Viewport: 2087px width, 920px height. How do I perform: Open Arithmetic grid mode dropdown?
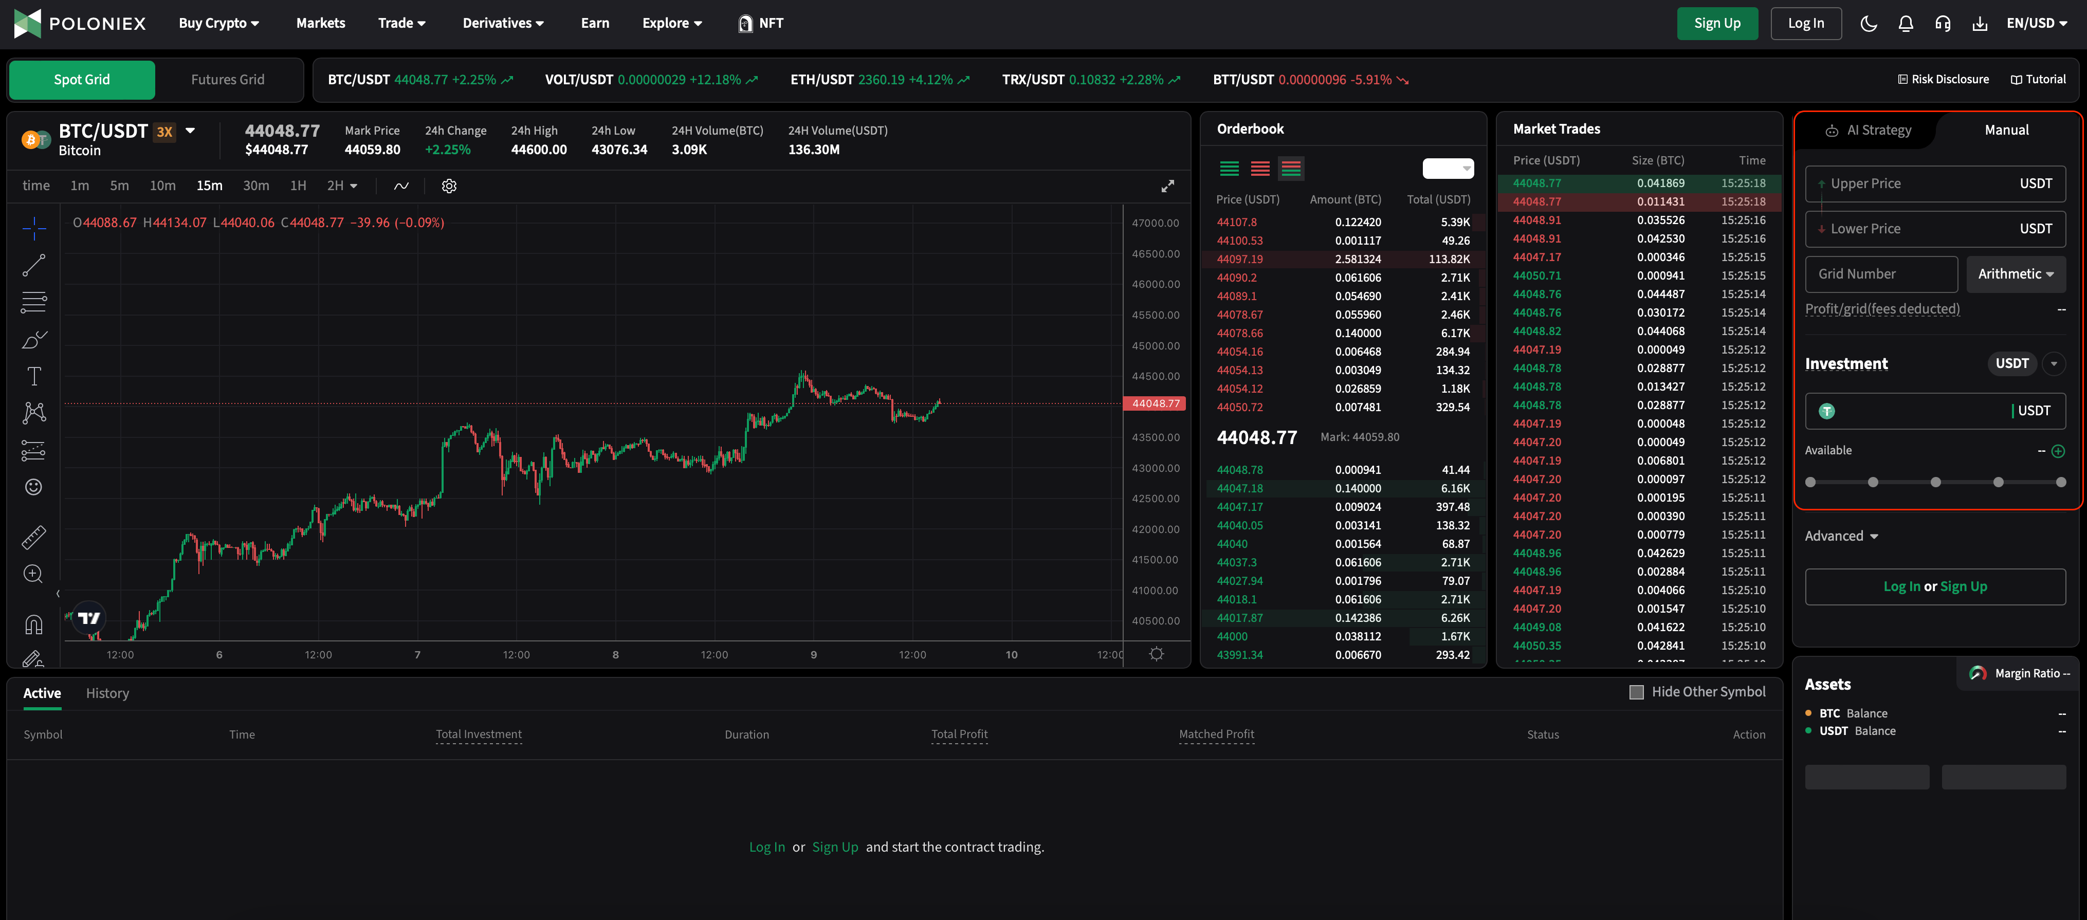[2015, 274]
